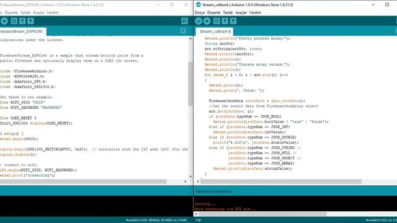Click 'Serial.println(jsonData.intValue);' line
Image resolution: width=397 pixels, height=223 pixels.
pyautogui.click(x=249, y=132)
